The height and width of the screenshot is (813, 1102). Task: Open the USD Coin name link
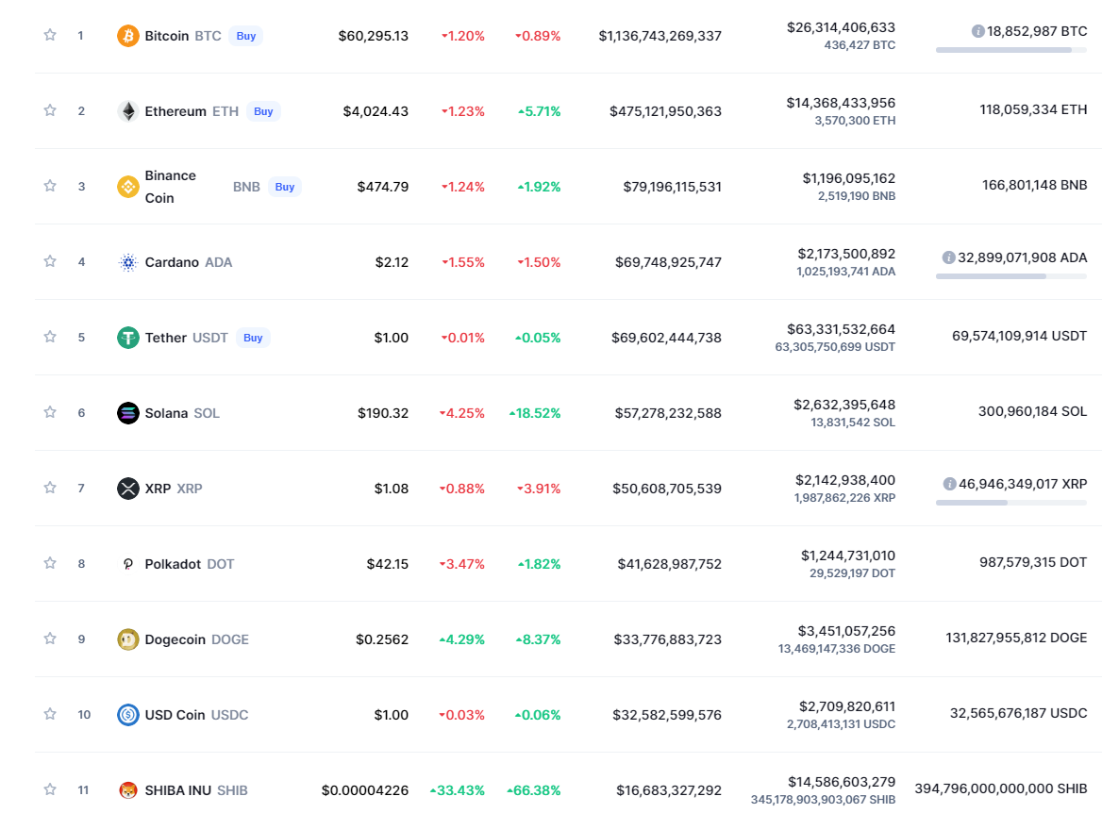click(175, 715)
